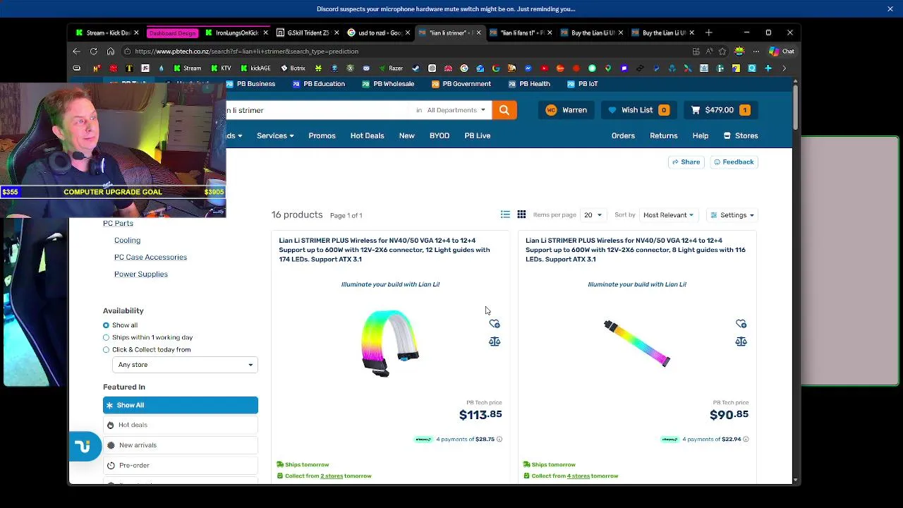Add the $90.85 Strimer to wish list
This screenshot has width=903, height=508.
pos(741,324)
